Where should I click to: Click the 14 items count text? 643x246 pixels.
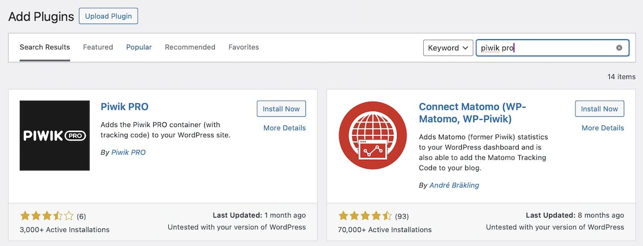pyautogui.click(x=622, y=77)
